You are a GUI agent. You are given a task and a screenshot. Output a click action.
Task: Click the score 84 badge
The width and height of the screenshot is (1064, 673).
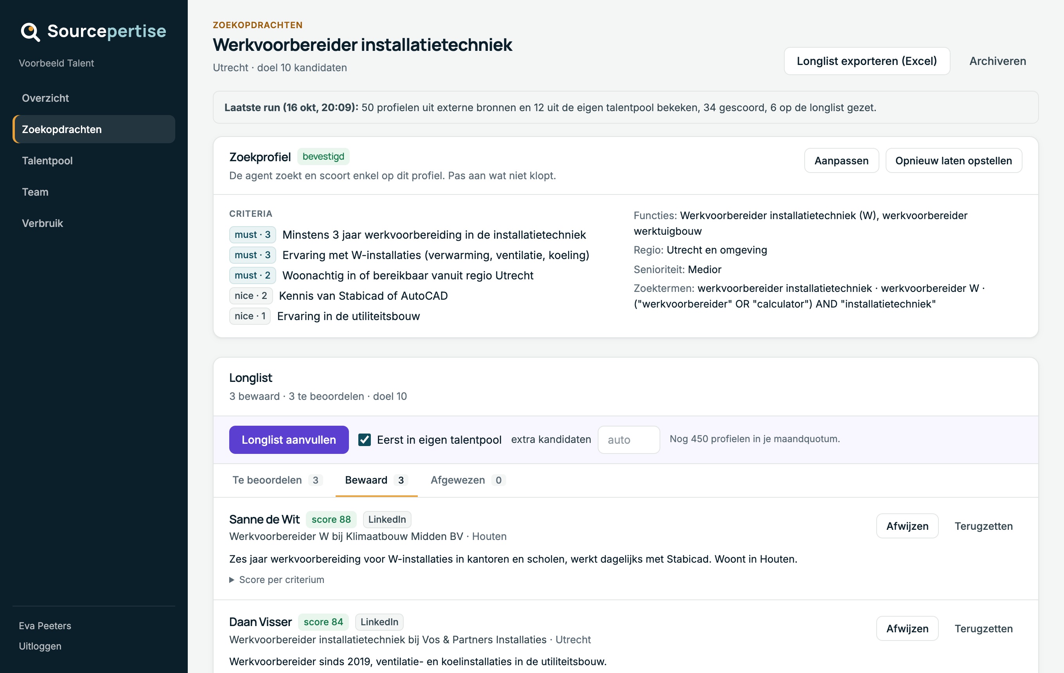pyautogui.click(x=323, y=622)
